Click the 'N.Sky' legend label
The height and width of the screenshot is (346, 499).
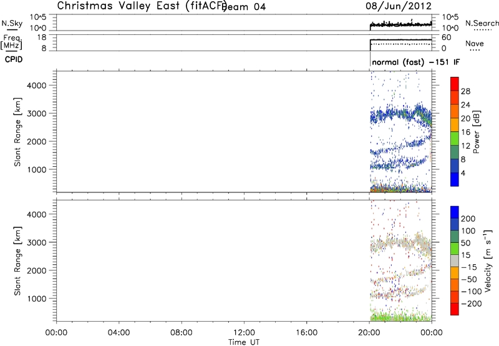(x=12, y=23)
